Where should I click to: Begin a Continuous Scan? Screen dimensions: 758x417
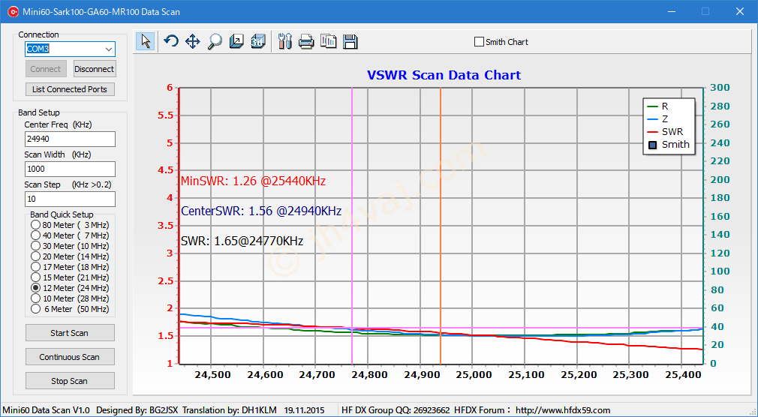point(70,357)
